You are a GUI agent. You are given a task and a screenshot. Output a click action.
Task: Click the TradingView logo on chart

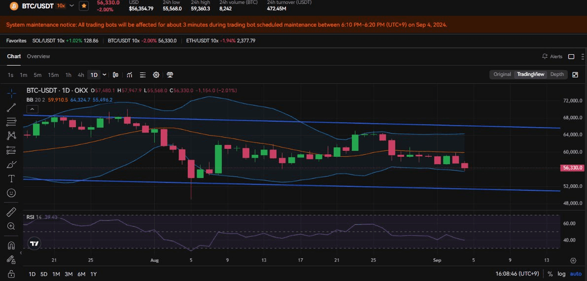pos(35,244)
